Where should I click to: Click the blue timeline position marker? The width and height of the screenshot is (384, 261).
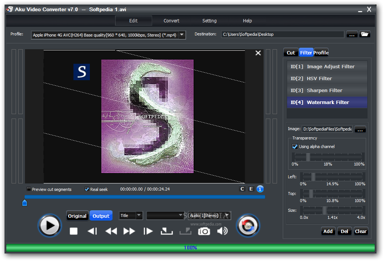pyautogui.click(x=25, y=203)
